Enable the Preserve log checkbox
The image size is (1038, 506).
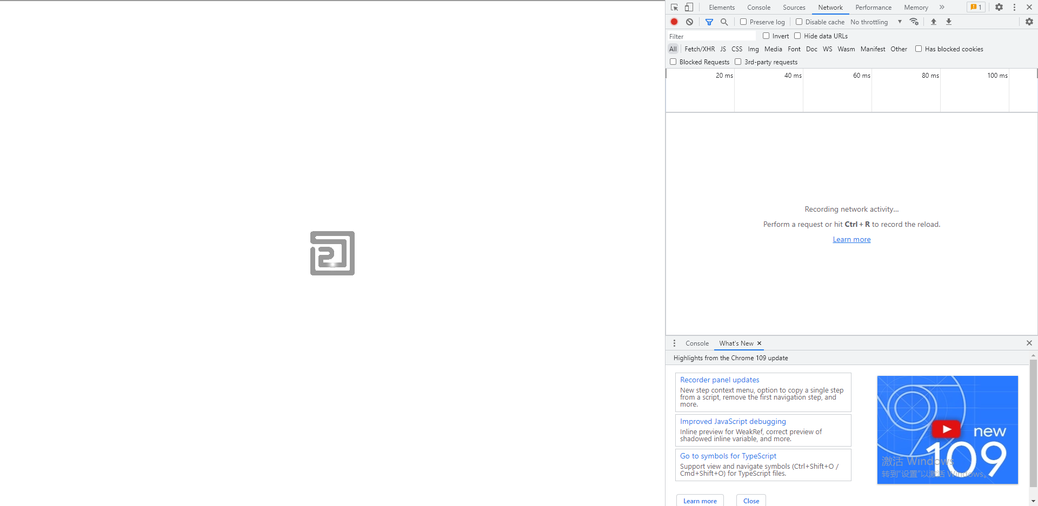tap(743, 22)
